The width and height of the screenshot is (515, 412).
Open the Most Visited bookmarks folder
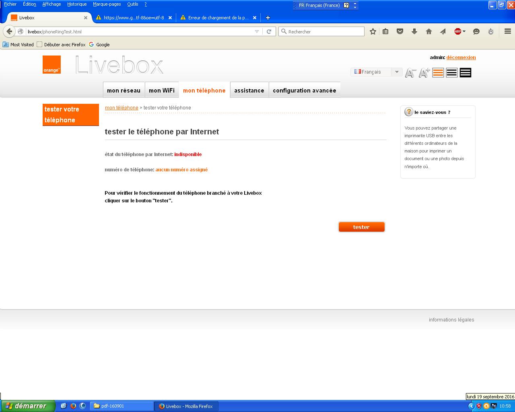[x=18, y=45]
